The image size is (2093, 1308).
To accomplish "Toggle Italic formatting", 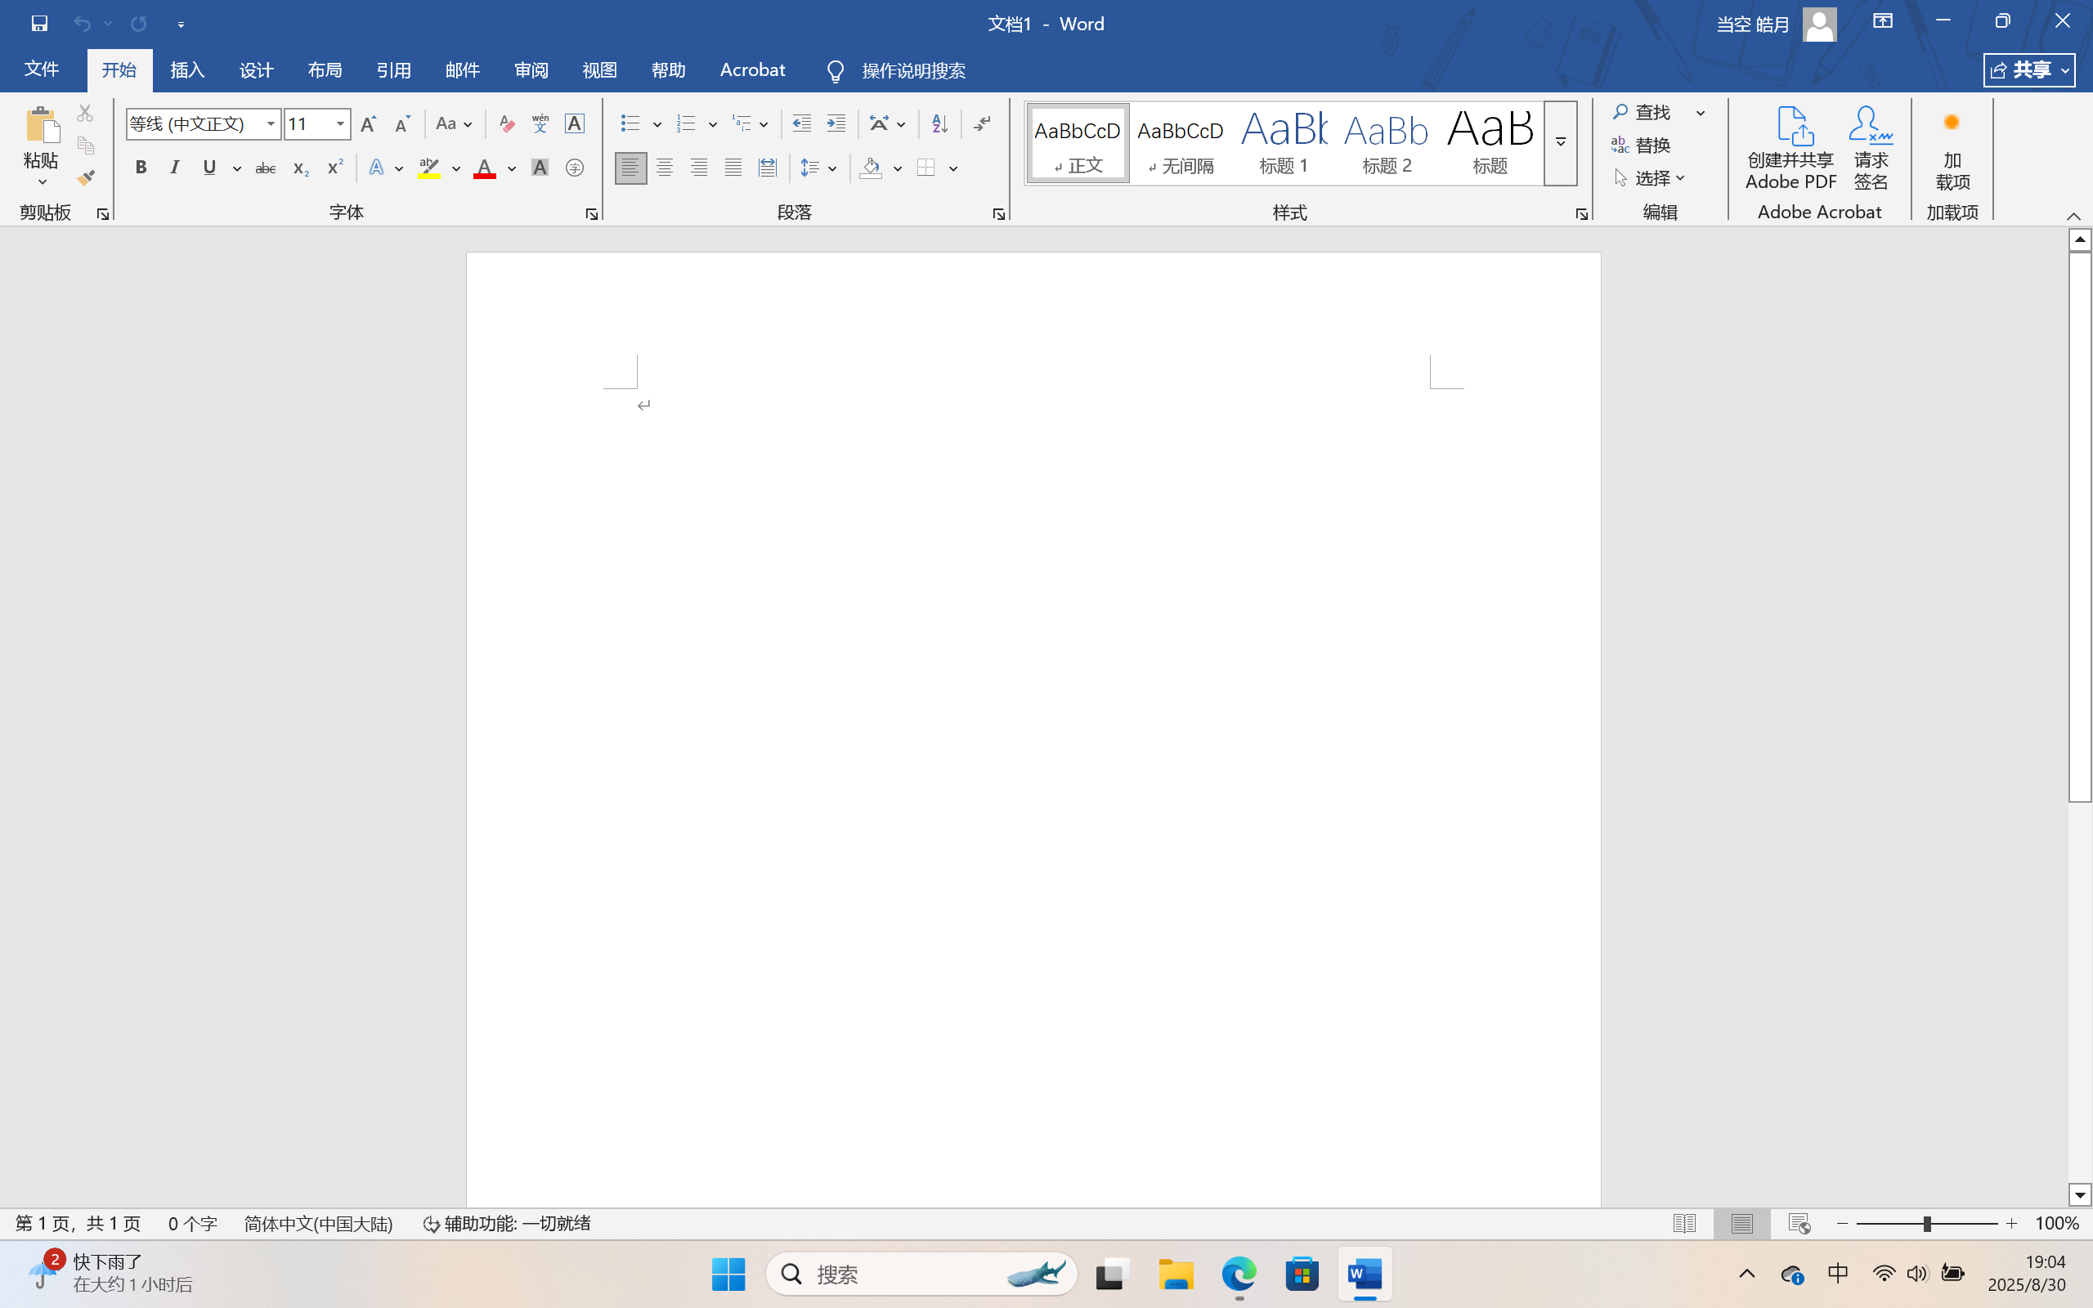I will [175, 168].
